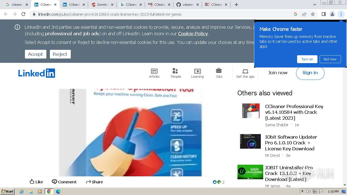Open the CCleaner box article image
The image size is (347, 195).
click(130, 132)
